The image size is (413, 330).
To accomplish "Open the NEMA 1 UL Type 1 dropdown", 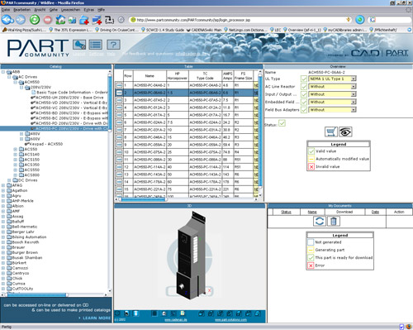I will tap(332, 79).
